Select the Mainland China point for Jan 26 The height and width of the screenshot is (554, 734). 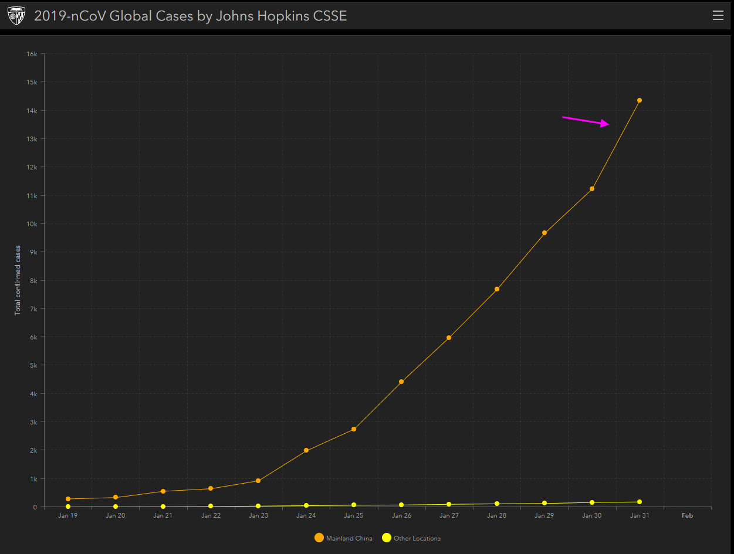point(401,382)
